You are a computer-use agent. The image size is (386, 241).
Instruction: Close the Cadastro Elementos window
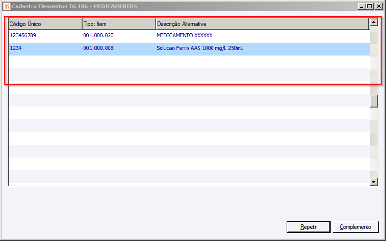tap(379, 6)
